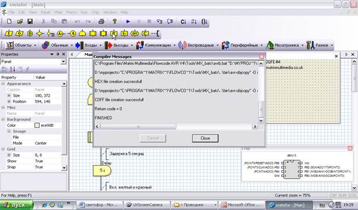The image size is (358, 210).
Task: Click the Print icon in toolbar
Action: click(x=102, y=22)
